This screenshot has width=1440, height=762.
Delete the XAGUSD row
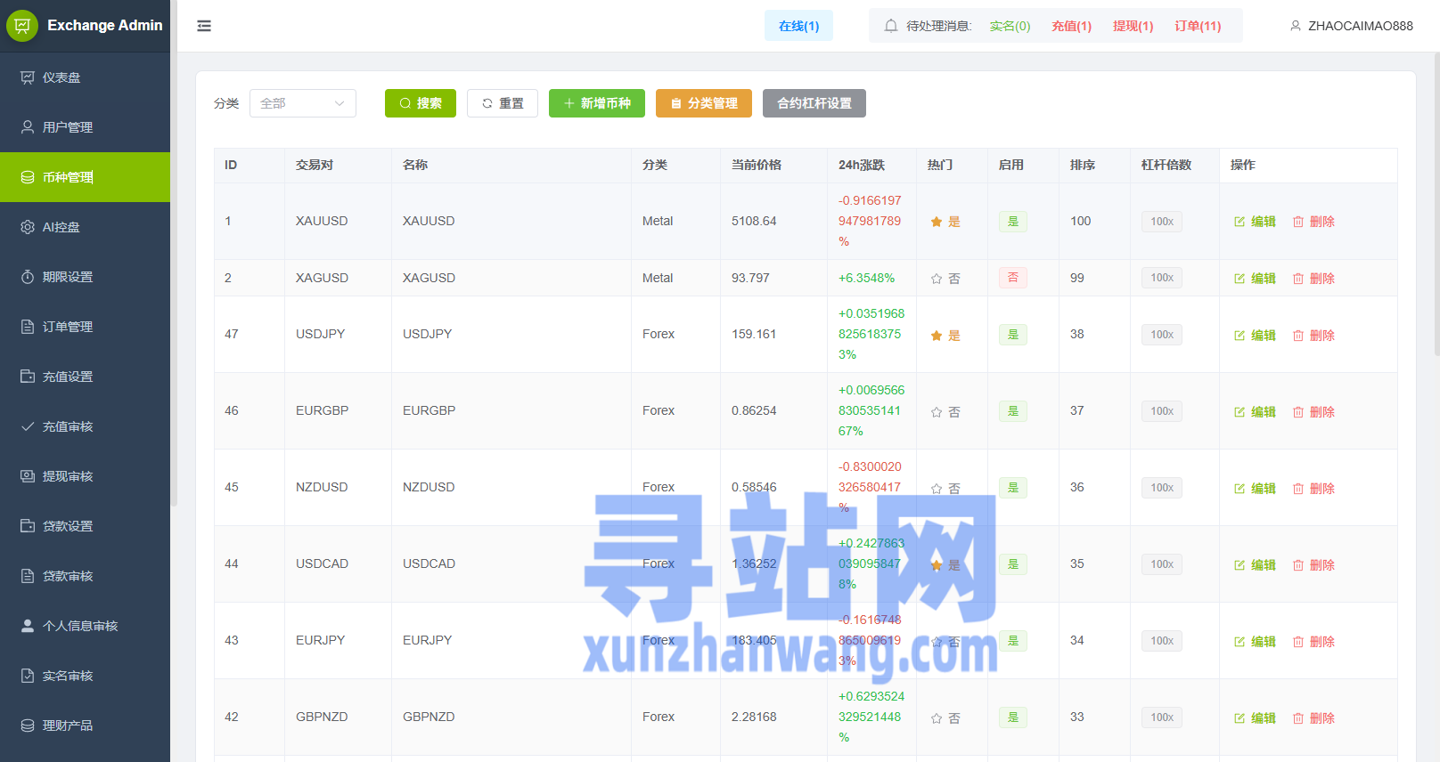click(1313, 279)
